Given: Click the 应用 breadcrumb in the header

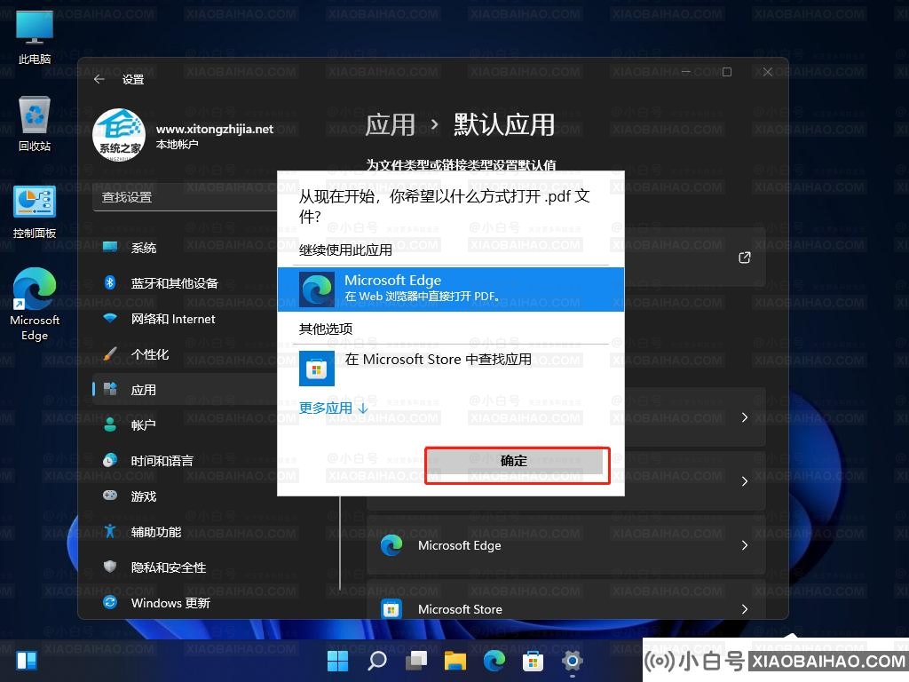Looking at the screenshot, I should click(391, 124).
